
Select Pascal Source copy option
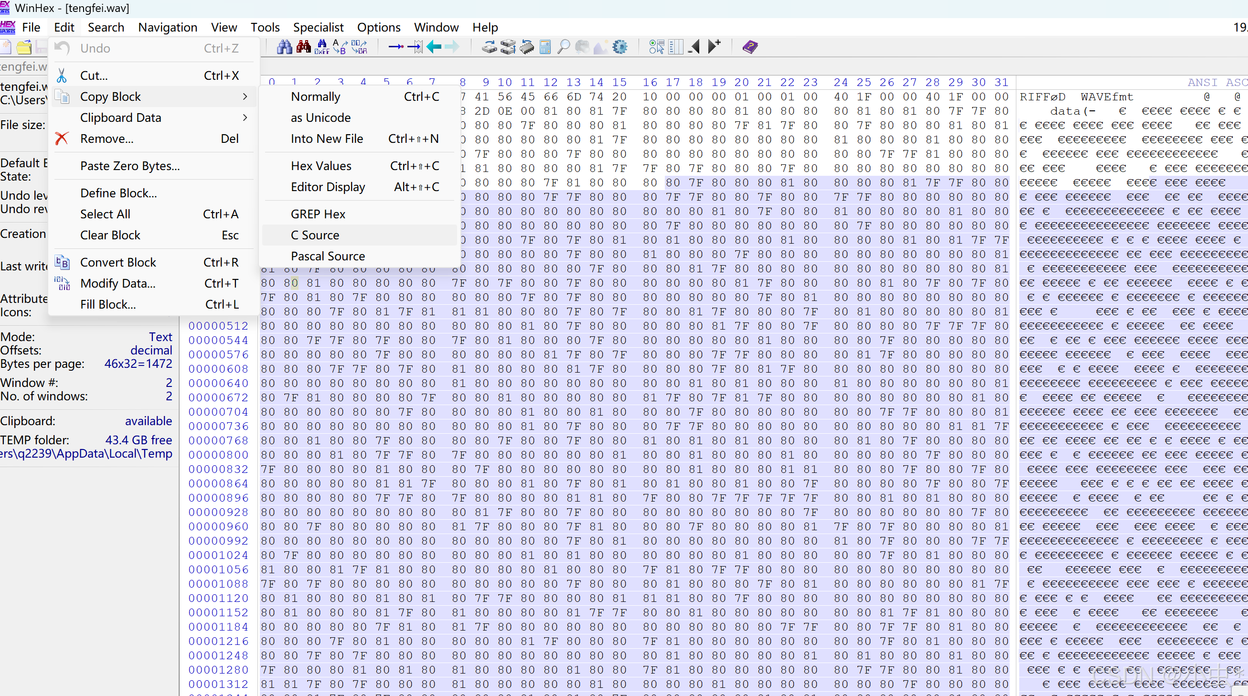[x=328, y=256]
